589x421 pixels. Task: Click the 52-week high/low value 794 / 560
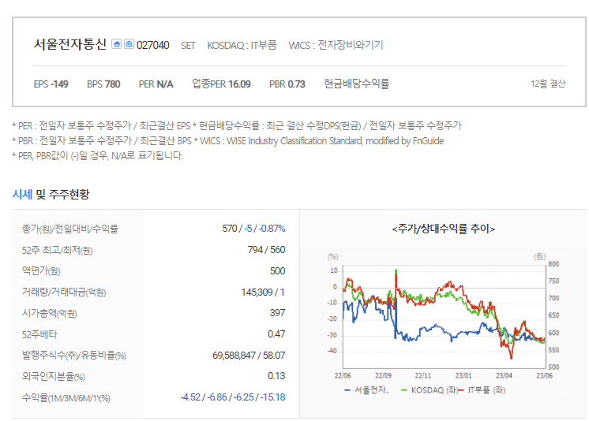(x=266, y=250)
